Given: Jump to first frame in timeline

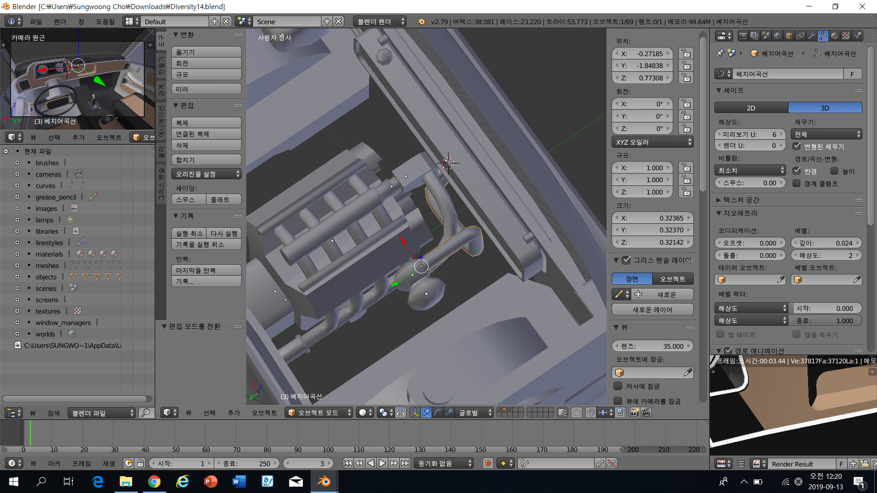Looking at the screenshot, I should pos(348,463).
